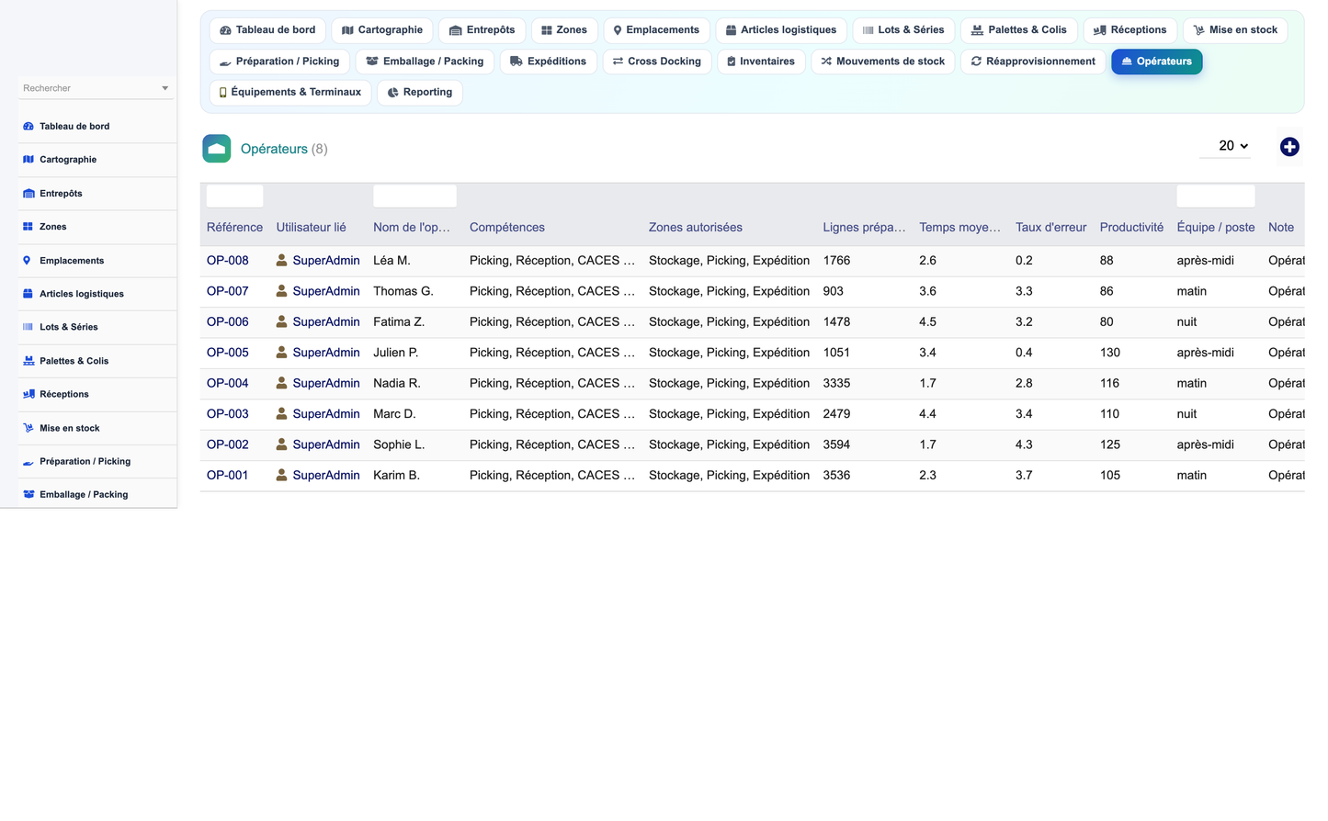The height and width of the screenshot is (821, 1328).
Task: Sort by the Zones autorisées column header
Action: tap(696, 228)
